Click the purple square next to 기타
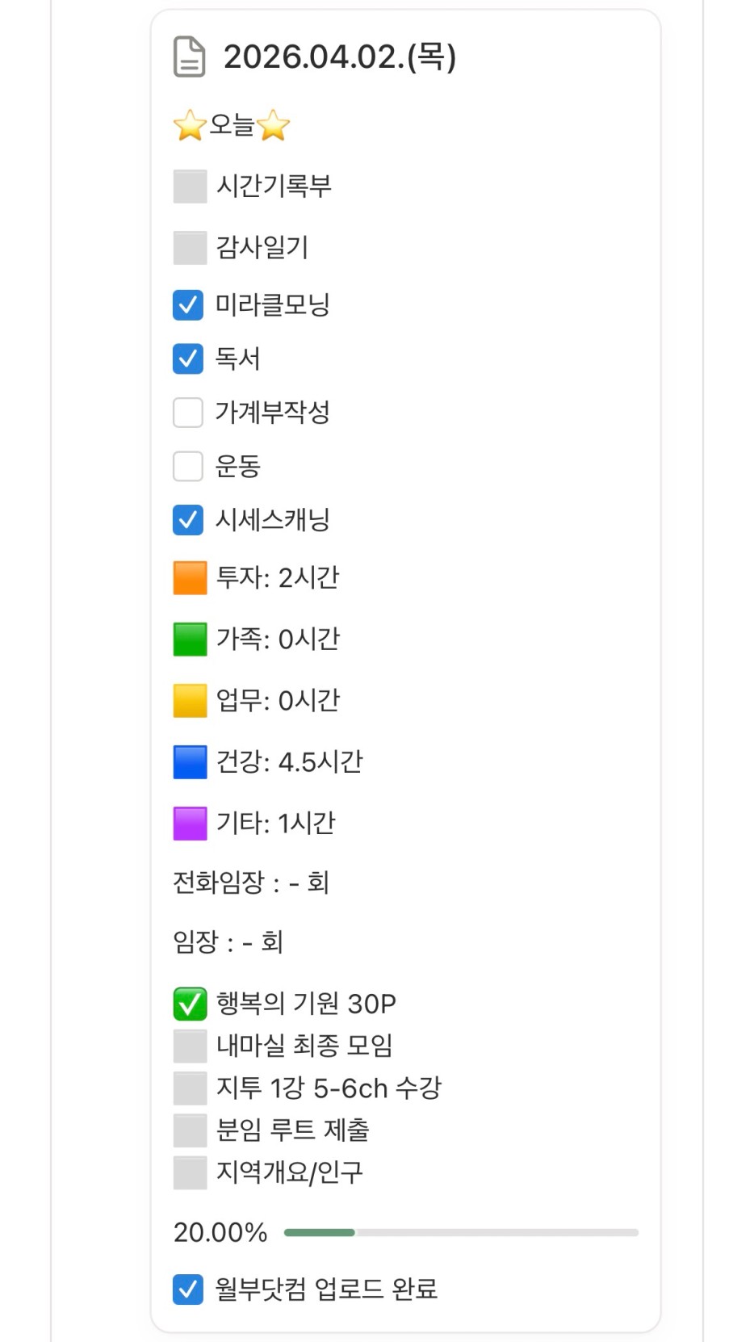754x1342 pixels. tap(190, 824)
